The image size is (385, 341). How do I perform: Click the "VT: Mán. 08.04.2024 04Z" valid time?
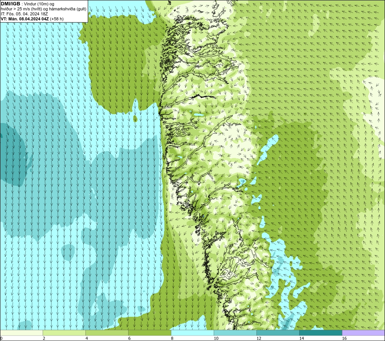click(25, 19)
